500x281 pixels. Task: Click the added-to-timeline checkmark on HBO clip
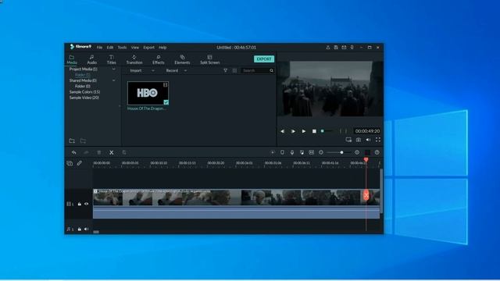click(166, 102)
